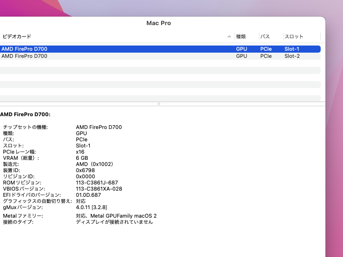The width and height of the screenshot is (343, 257).
Task: Click the バス value PCIe in details
Action: click(82, 139)
